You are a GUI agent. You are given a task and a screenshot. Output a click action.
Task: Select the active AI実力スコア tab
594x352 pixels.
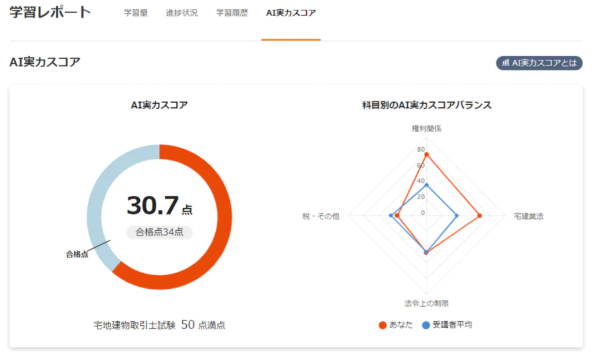coord(291,13)
